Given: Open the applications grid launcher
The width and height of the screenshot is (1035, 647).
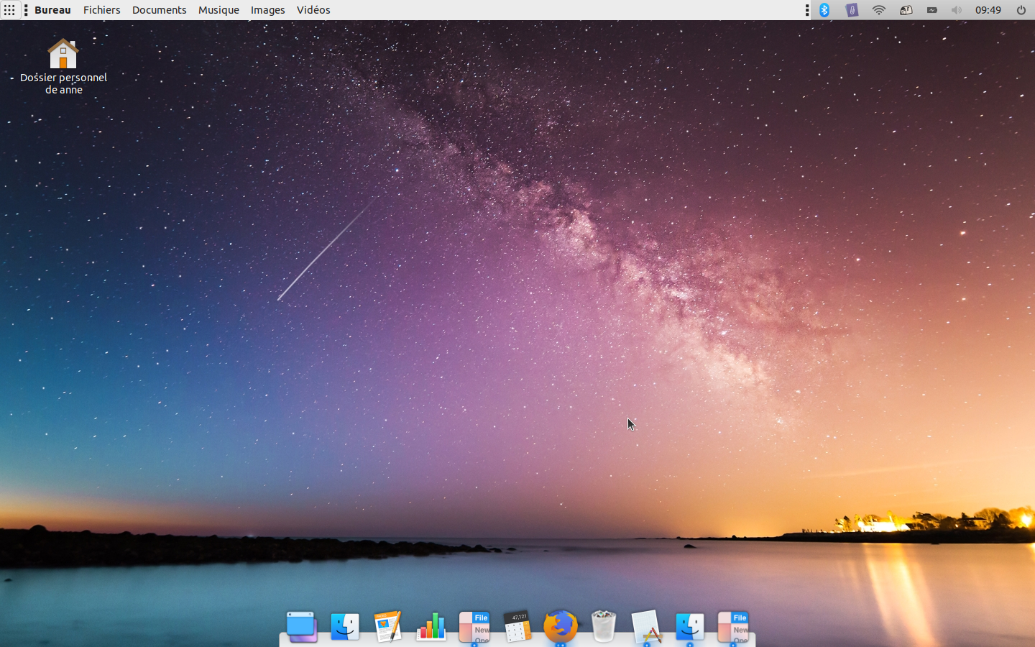Looking at the screenshot, I should tap(9, 10).
